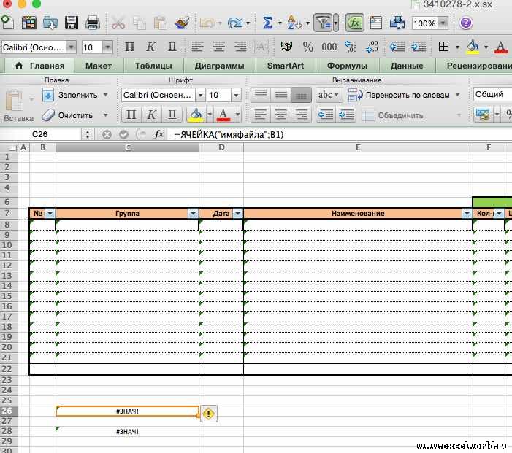Image resolution: width=512 pixels, height=453 pixels.
Task: Open font size dropdown in ribbon
Action: 236,96
